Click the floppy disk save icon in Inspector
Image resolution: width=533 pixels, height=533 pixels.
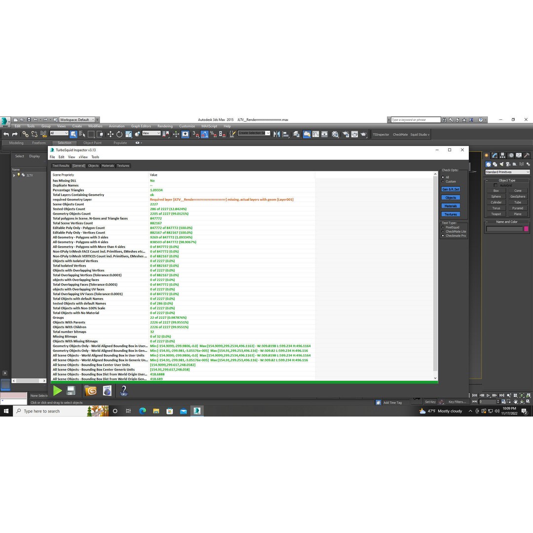[71, 390]
